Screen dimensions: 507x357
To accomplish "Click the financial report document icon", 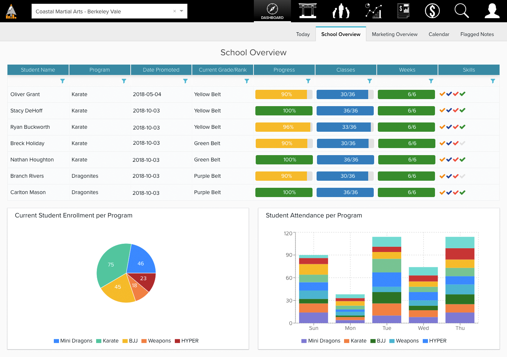I will [403, 11].
